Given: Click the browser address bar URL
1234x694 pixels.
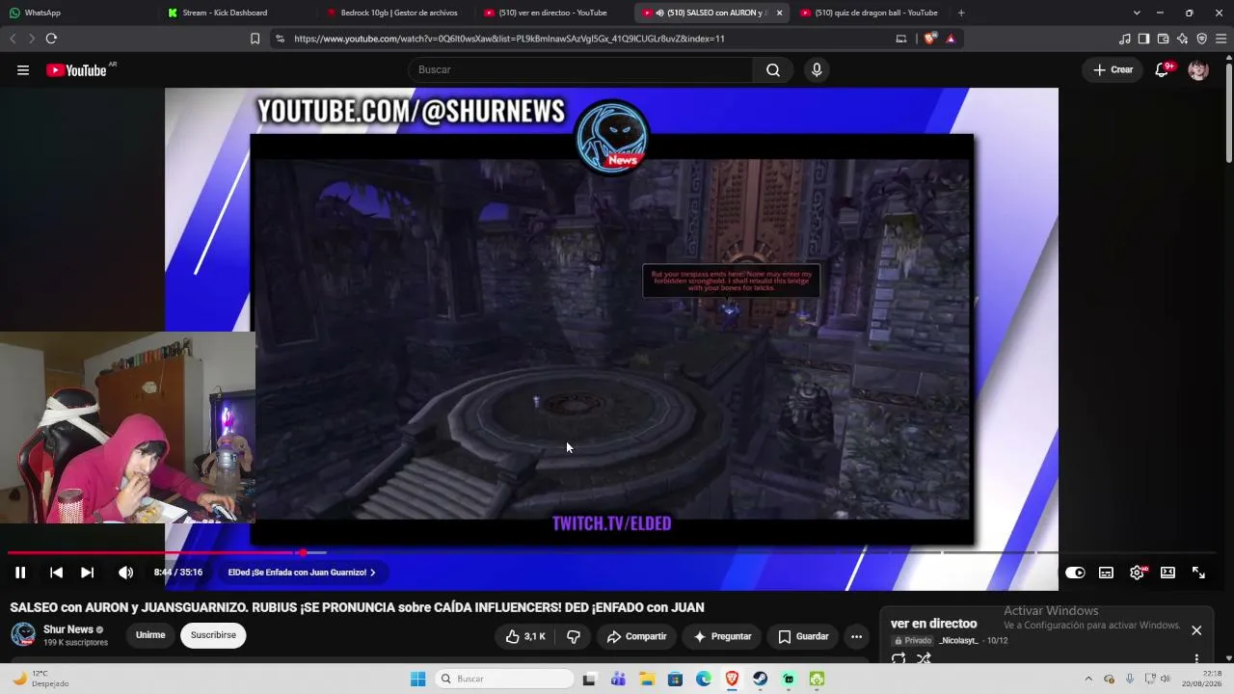Looking at the screenshot, I should 509,39.
